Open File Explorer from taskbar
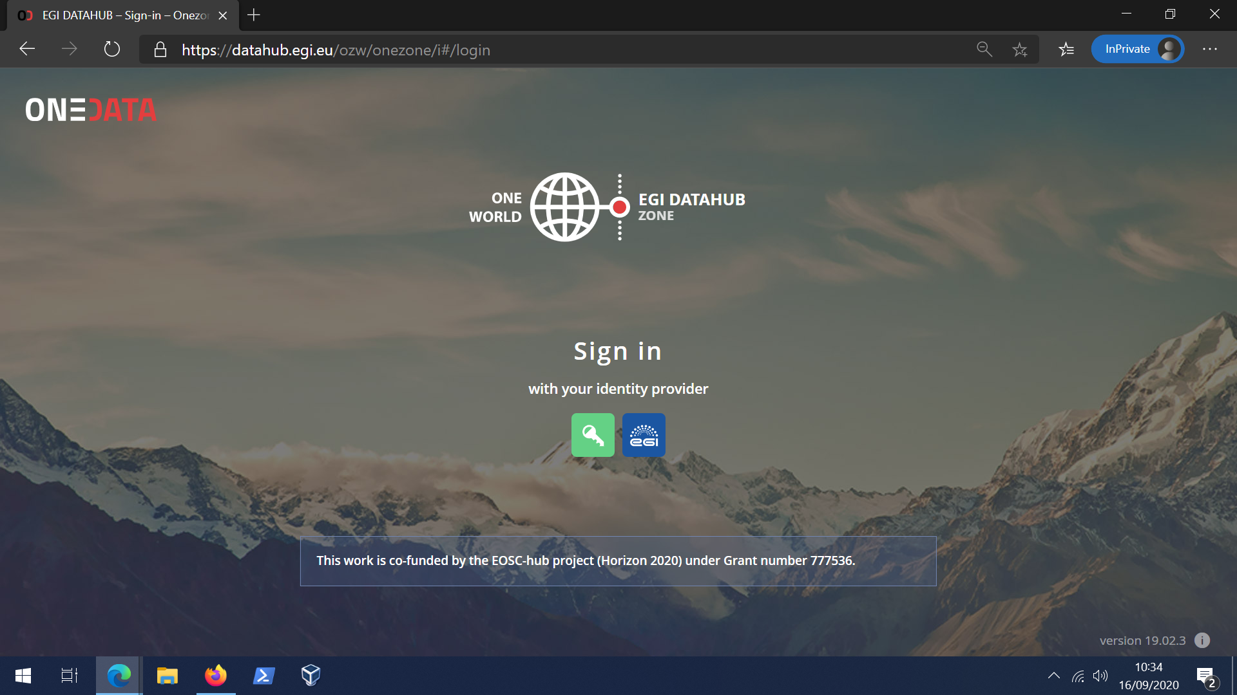The height and width of the screenshot is (695, 1237). pos(168,676)
